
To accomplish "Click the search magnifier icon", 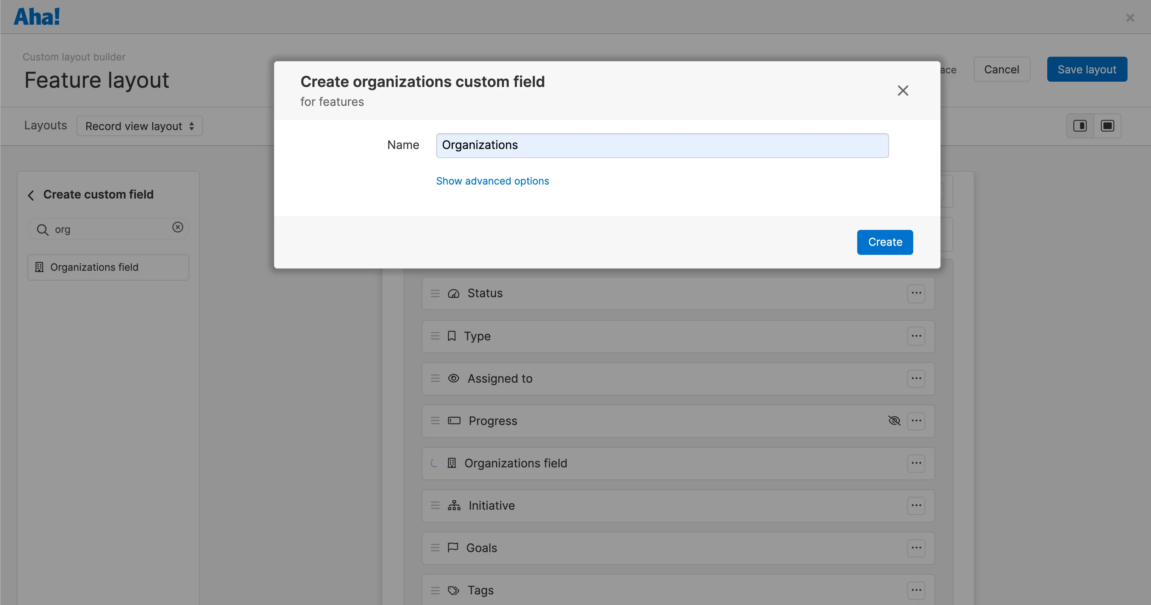I will pos(42,229).
